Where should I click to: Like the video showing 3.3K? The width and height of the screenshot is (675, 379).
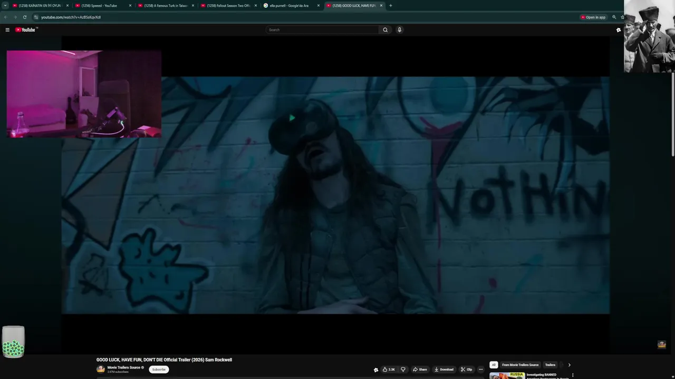388,370
